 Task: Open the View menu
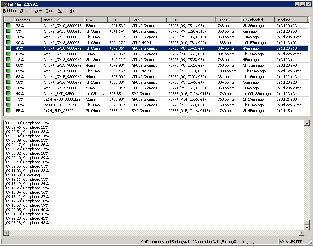[38, 11]
